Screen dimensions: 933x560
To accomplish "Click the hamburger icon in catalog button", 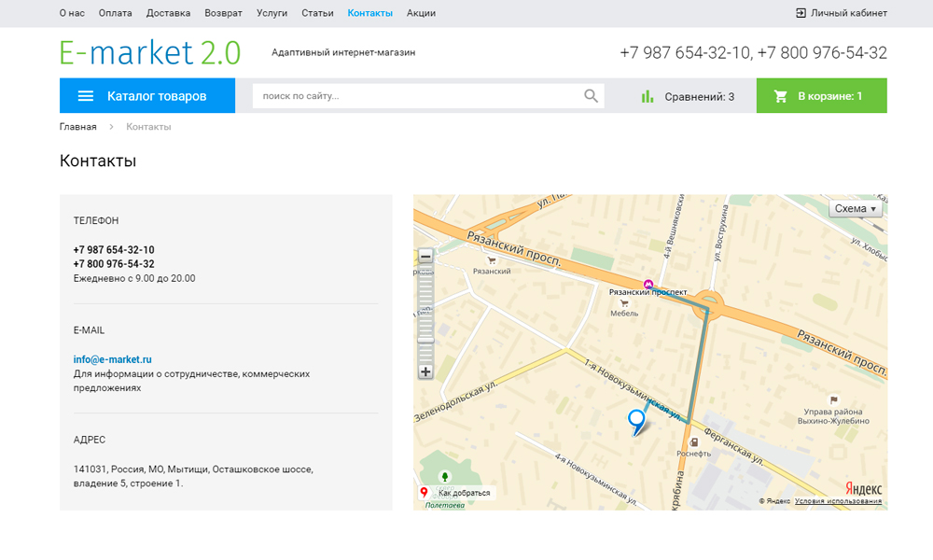I will (x=86, y=96).
